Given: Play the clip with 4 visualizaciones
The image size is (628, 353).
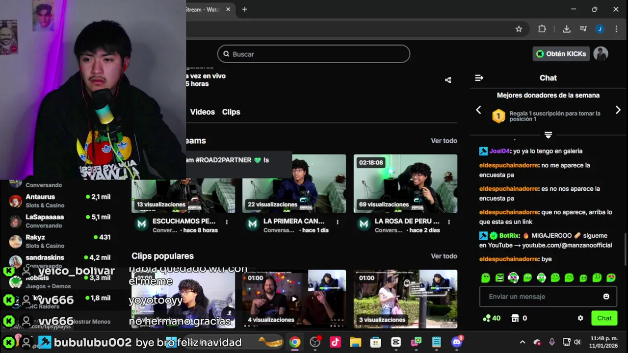Looking at the screenshot, I should coord(294,299).
